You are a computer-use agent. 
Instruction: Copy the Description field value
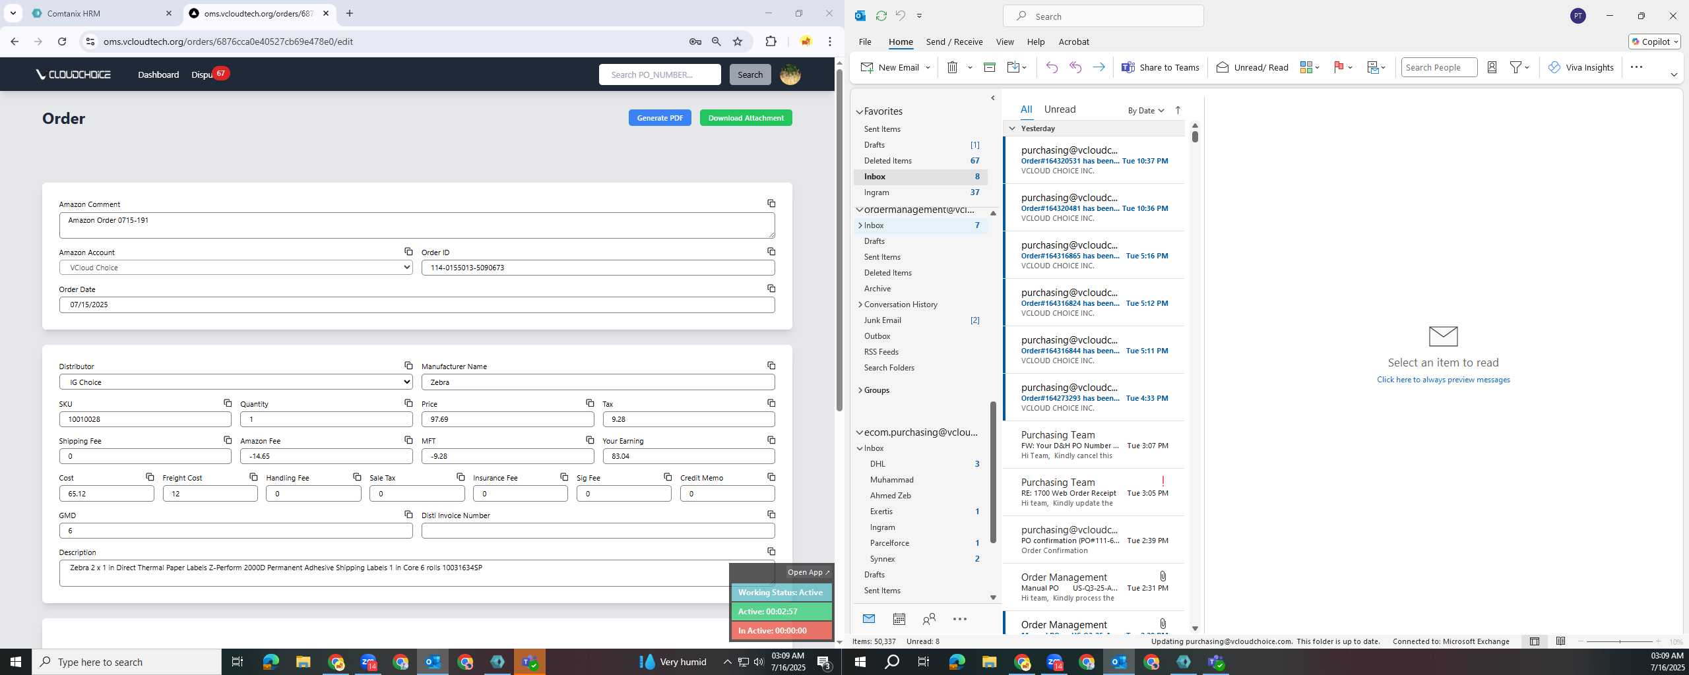771,551
